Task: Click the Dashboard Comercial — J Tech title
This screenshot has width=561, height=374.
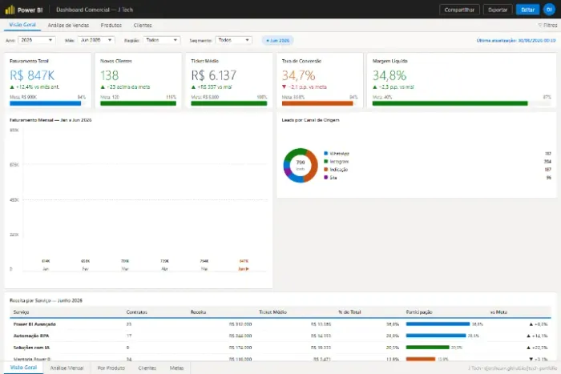Action: pos(95,10)
